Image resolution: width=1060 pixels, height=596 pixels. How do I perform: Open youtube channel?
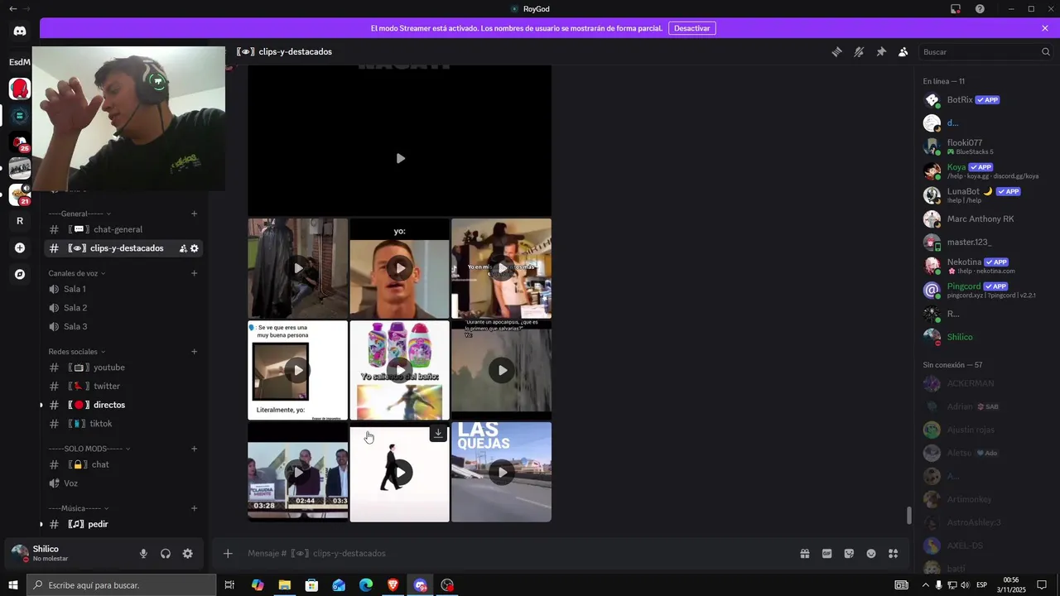point(124,368)
